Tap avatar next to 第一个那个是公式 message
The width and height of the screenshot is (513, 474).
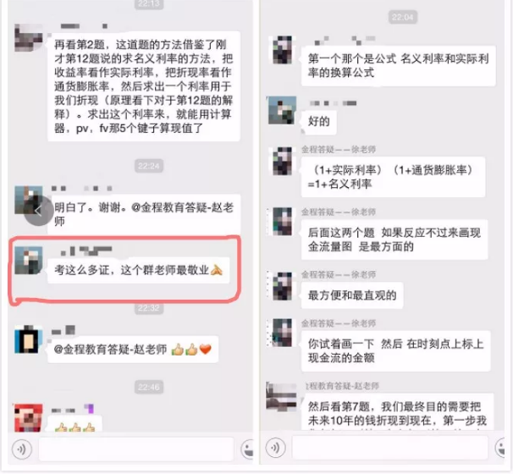[x=283, y=50]
